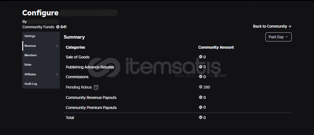Viewport: 314px width, 135px height.
Task: Click Robux icon in Publishing Advance Rebates row
Action: [201, 67]
